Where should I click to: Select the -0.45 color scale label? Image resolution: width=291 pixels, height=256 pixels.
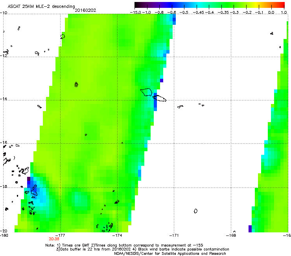[198, 13]
